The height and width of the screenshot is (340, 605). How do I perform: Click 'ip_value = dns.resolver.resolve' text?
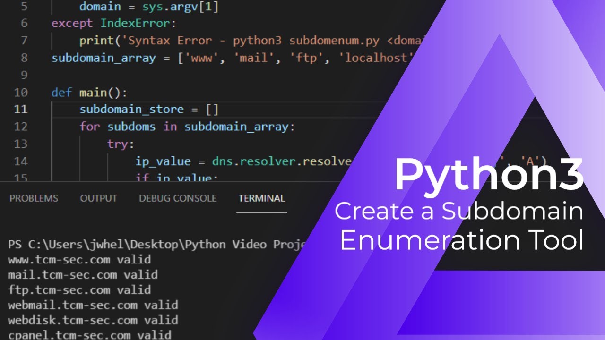coord(244,161)
